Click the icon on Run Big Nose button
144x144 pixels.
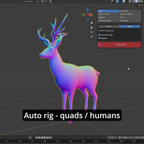pyautogui.click(x=99, y=45)
